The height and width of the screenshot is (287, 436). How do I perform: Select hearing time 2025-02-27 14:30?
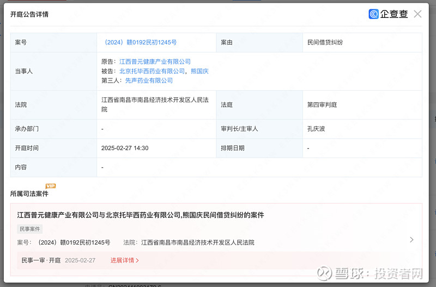(125, 148)
